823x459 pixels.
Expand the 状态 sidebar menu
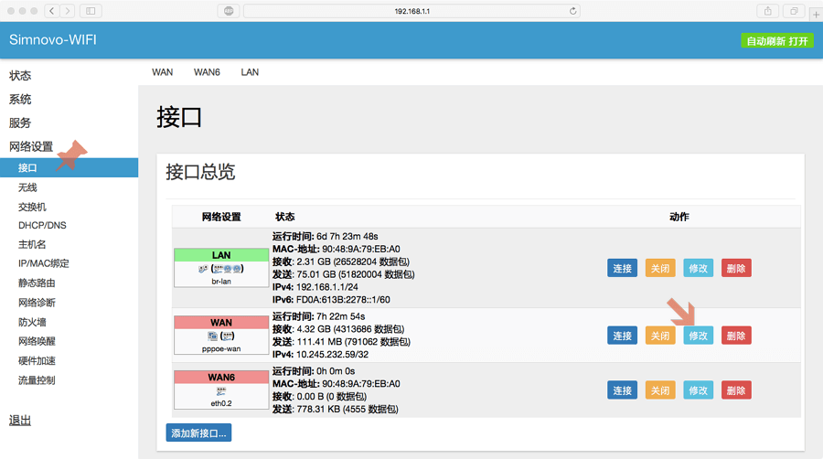coord(20,75)
